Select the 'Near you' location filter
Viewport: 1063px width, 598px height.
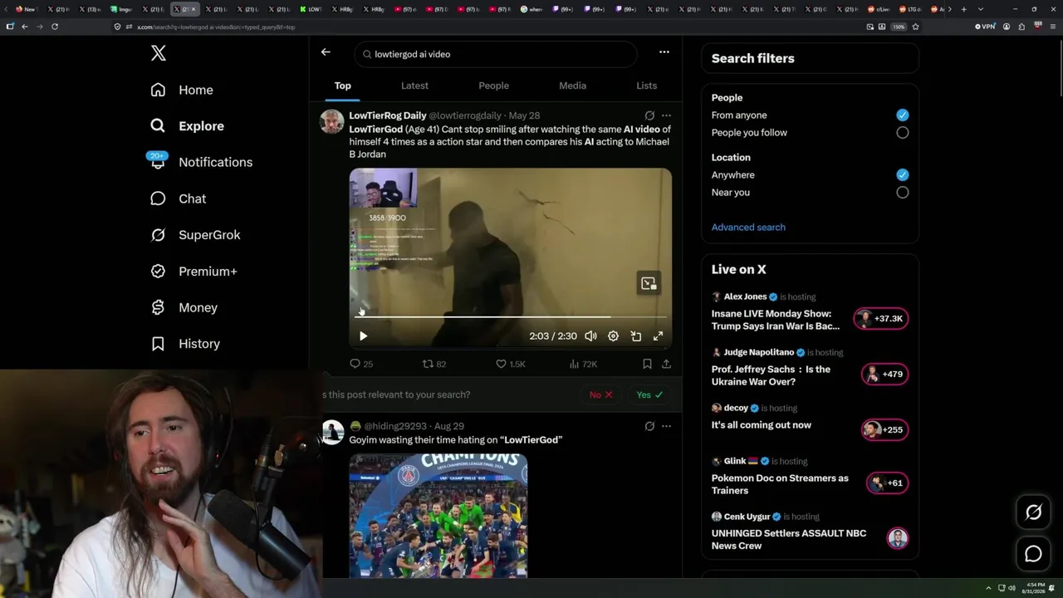(x=903, y=193)
